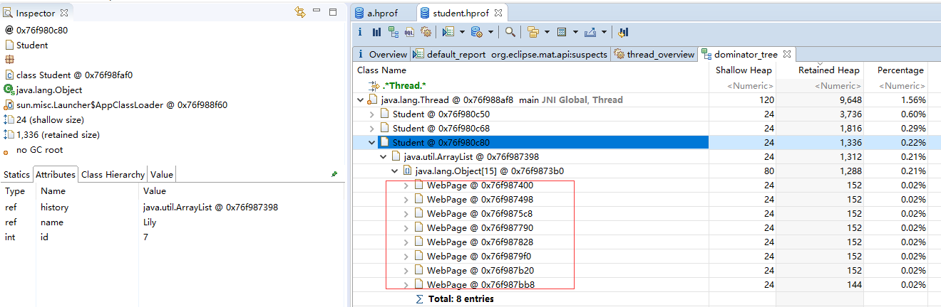This screenshot has height=307, width=941.
Task: Run the Expert System Test reports icon
Action: click(x=448, y=32)
